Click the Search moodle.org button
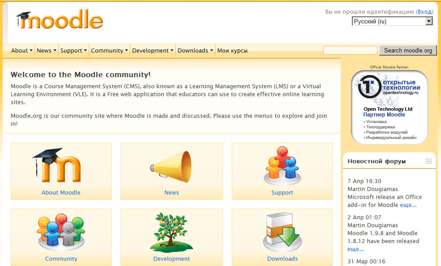 tap(408, 50)
